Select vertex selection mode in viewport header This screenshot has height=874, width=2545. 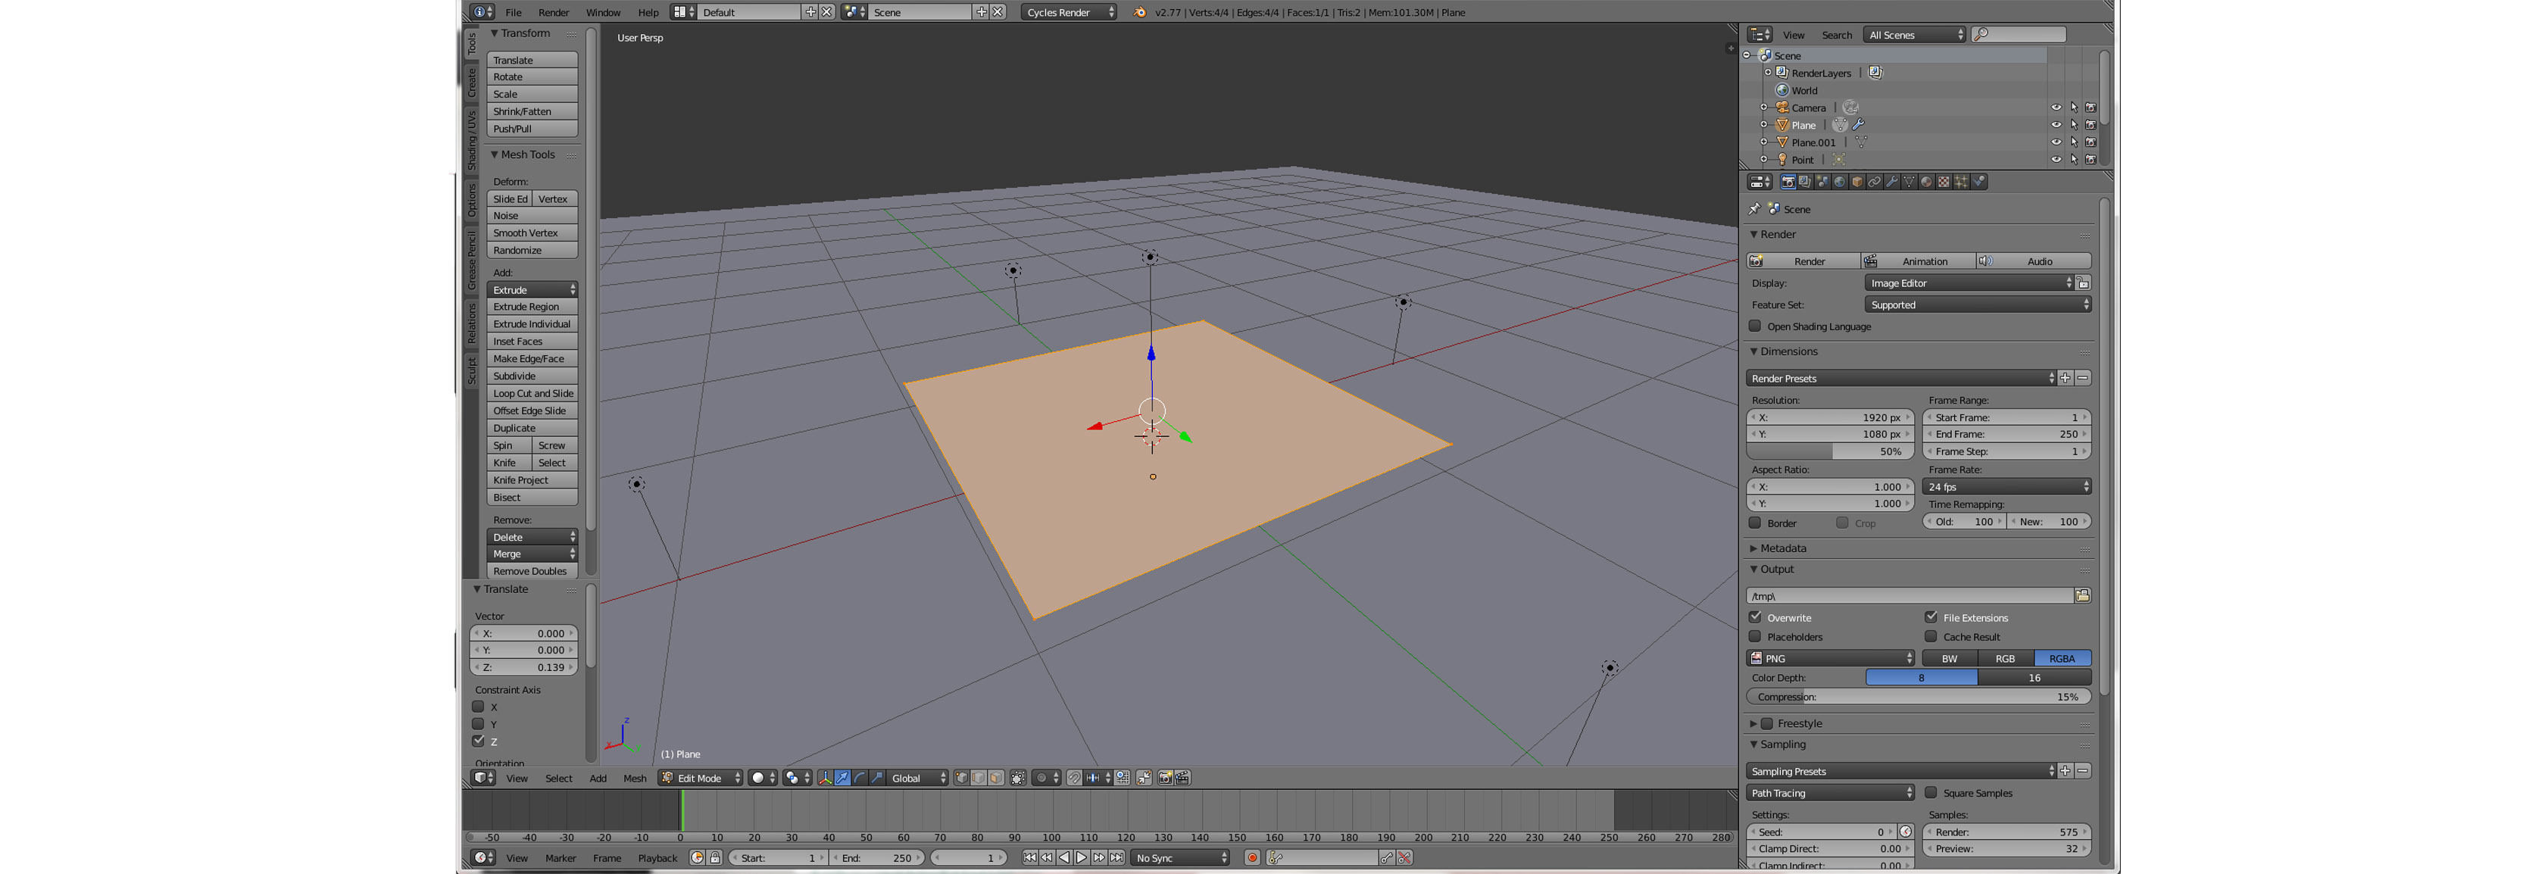tap(961, 779)
